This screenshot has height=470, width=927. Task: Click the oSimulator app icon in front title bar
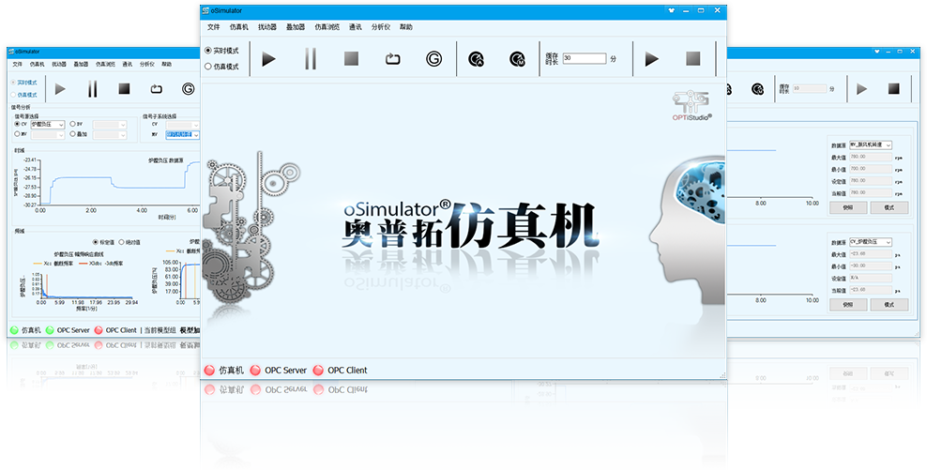coord(205,10)
